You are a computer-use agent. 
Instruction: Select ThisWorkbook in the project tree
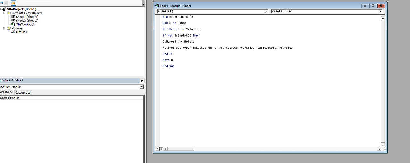click(25, 24)
